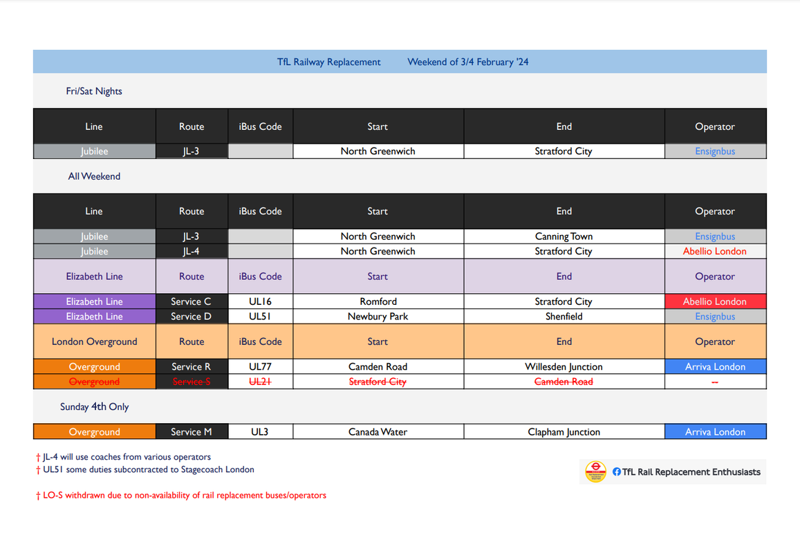The width and height of the screenshot is (800, 553).
Task: Select the 'Weekend of 3/4 February '24' heading
Action: coord(468,62)
